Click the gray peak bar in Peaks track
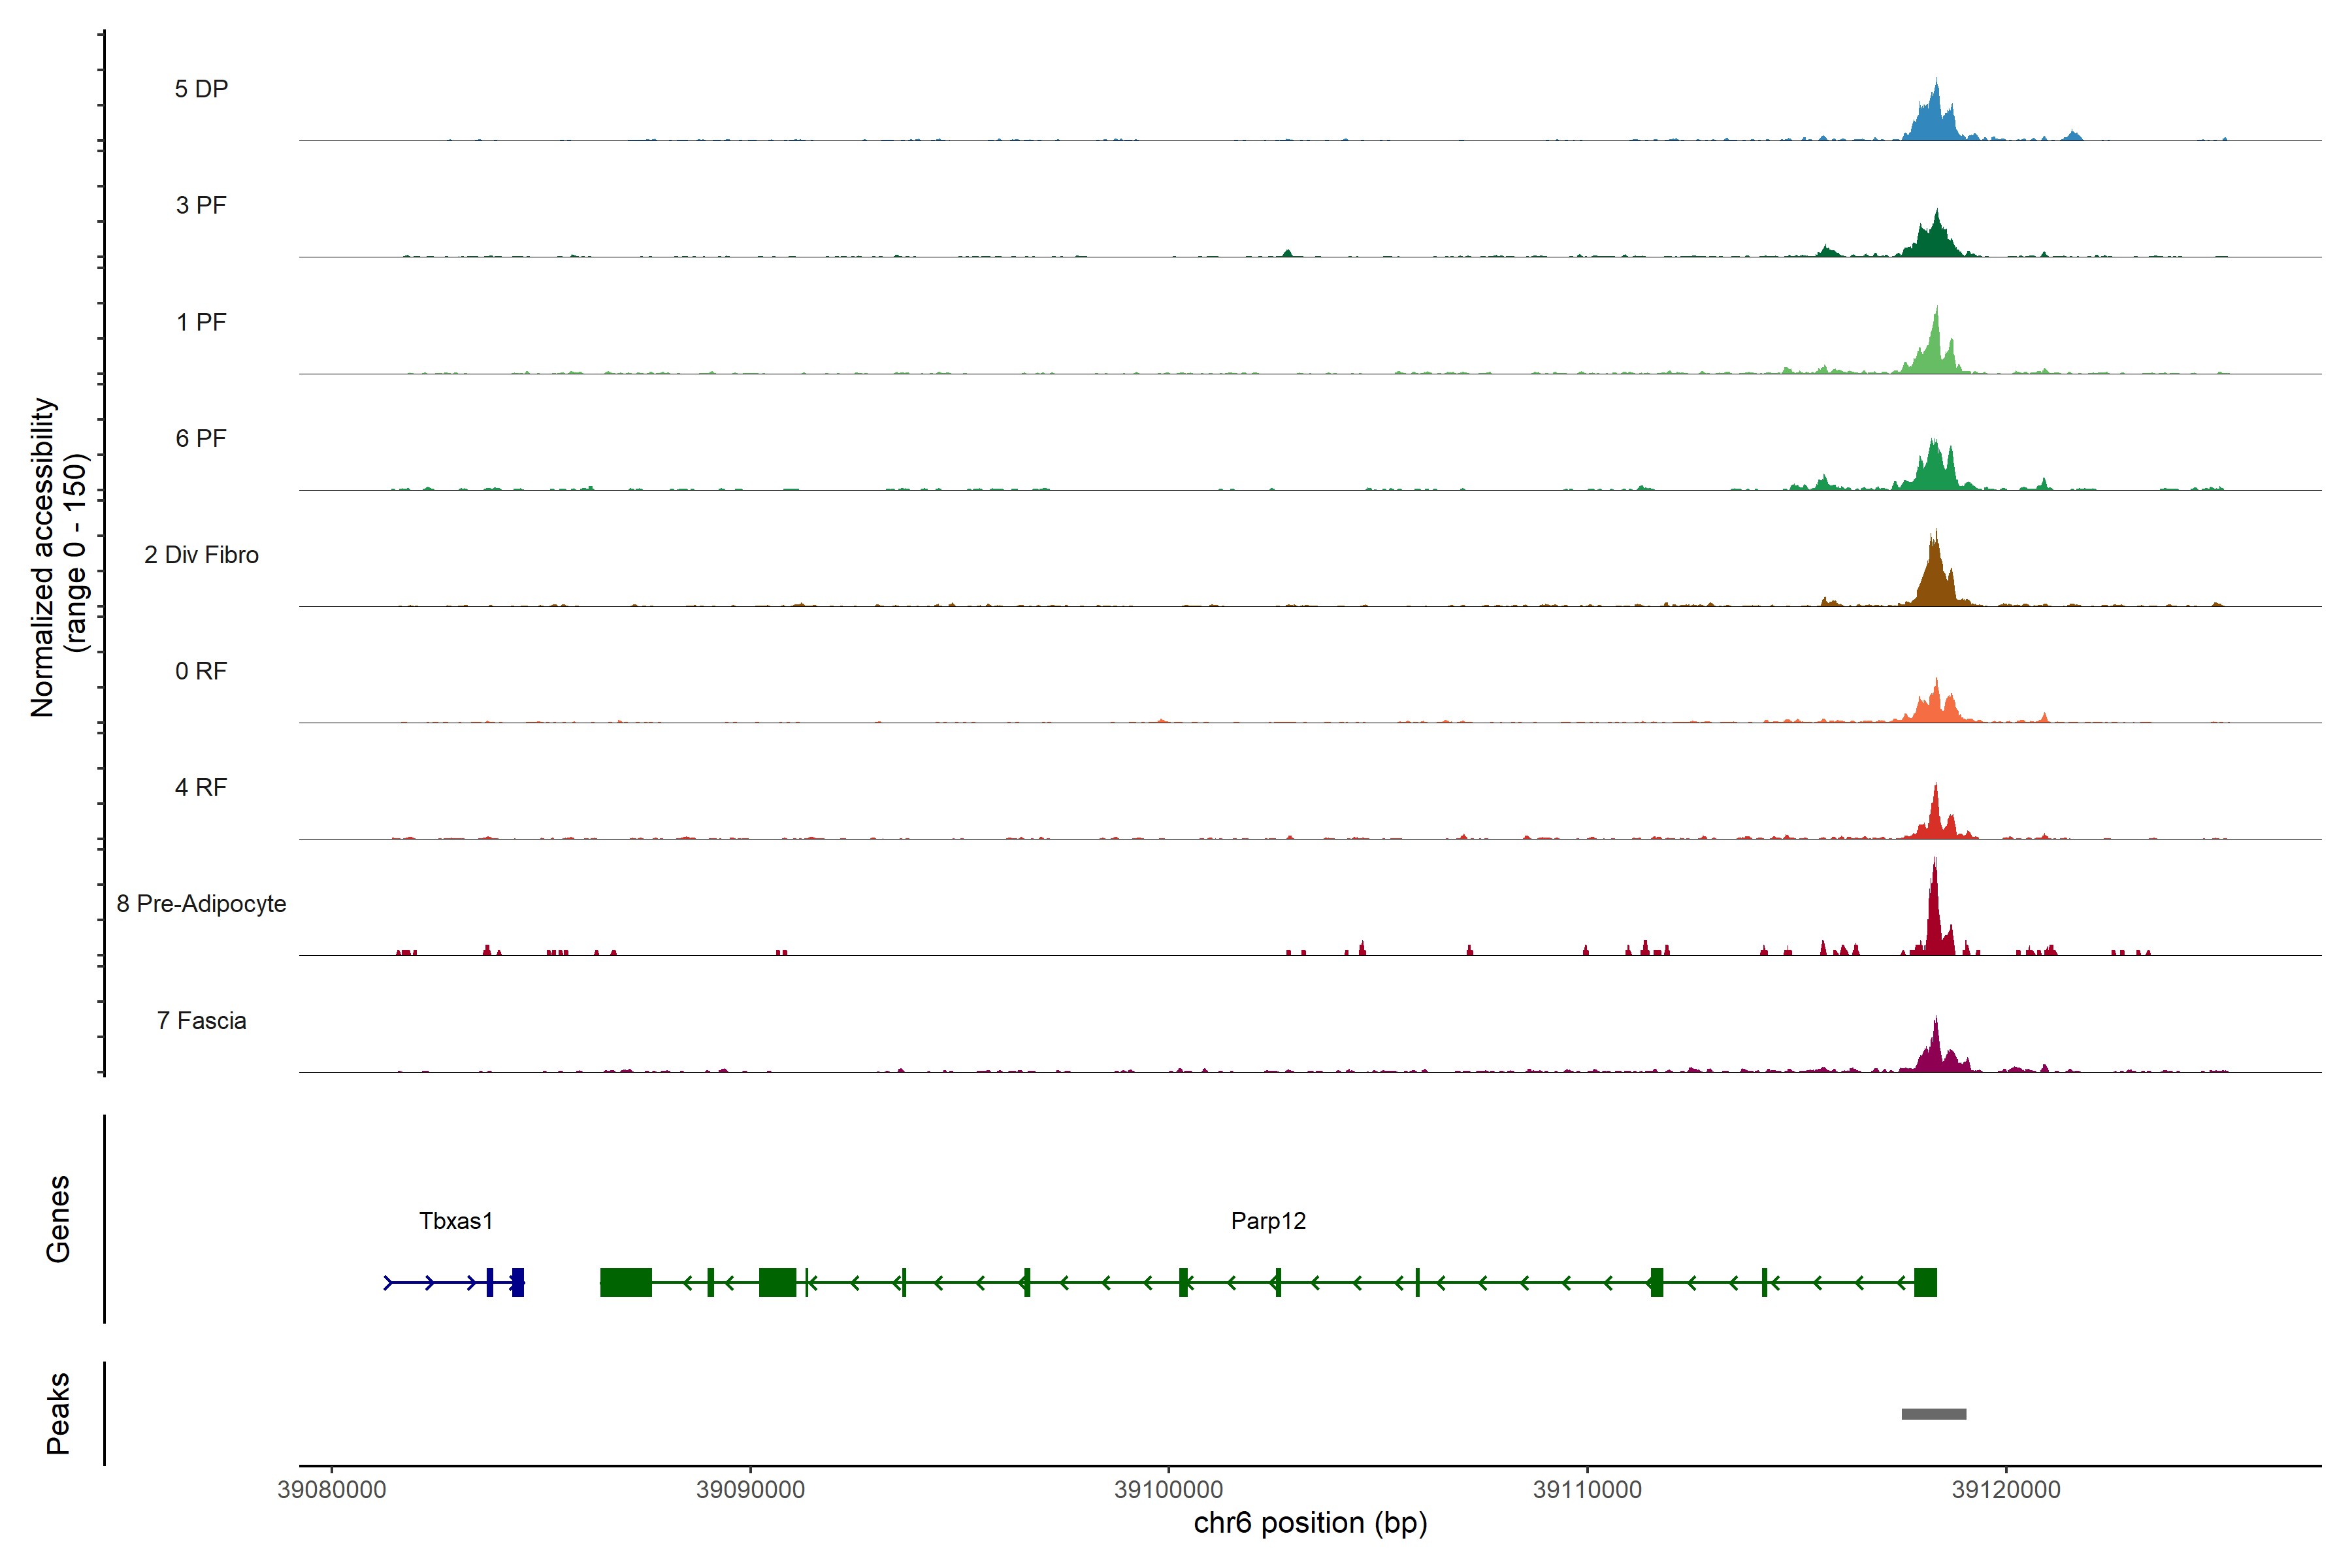2352x1568 pixels. (x=1933, y=1414)
